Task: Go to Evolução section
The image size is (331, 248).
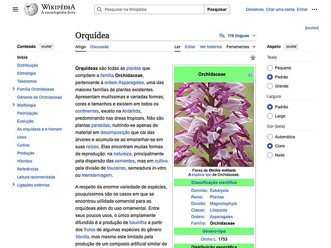Action: coord(26,121)
